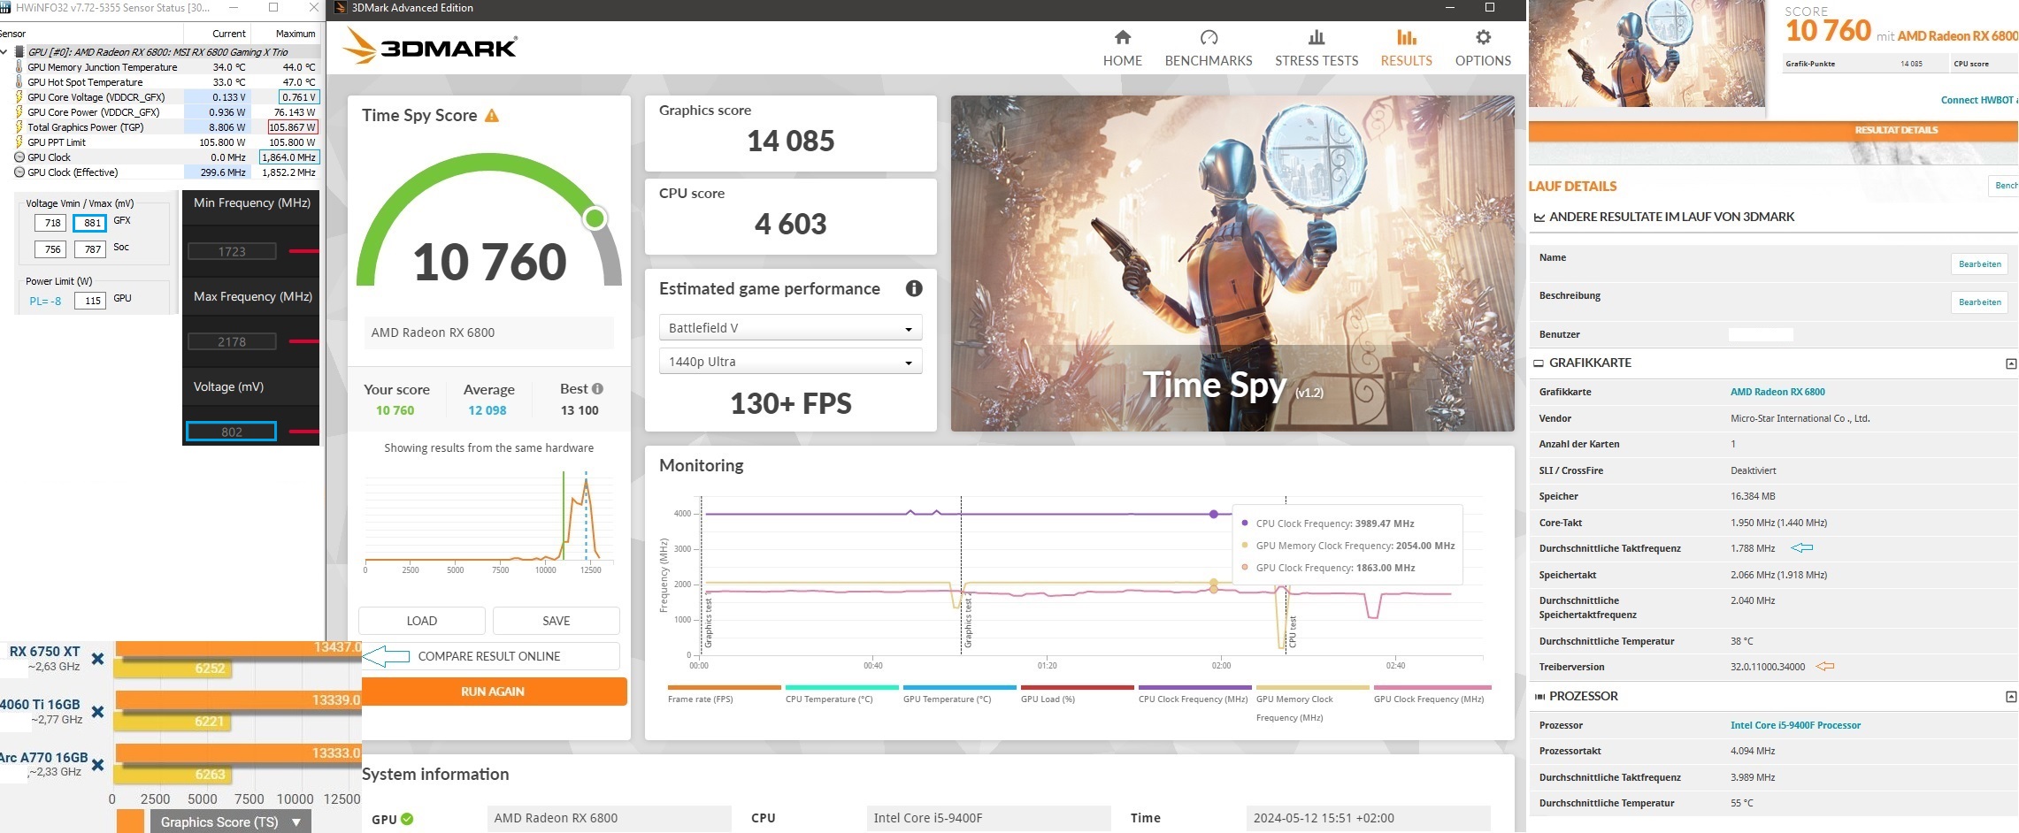The height and width of the screenshot is (833, 2019).
Task: Click the green check icon next to GPU
Action: pyautogui.click(x=407, y=819)
